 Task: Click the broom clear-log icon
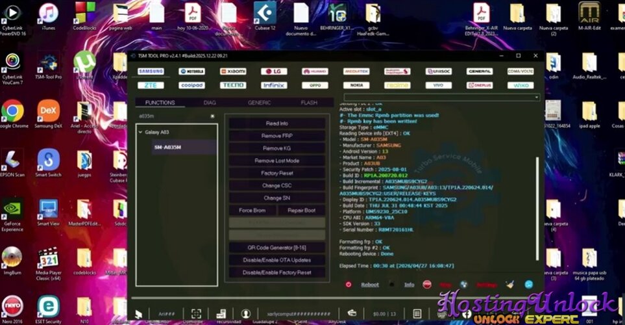(x=510, y=284)
